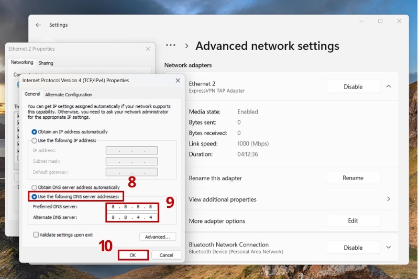This screenshot has width=419, height=279.
Task: Click OK in the IPv4 Properties dialog
Action: 133,255
